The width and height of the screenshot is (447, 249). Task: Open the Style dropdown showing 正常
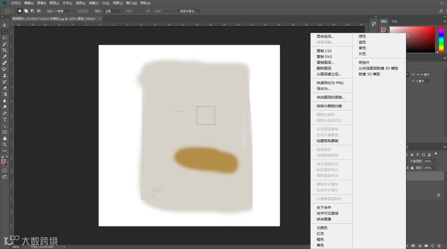[113, 11]
